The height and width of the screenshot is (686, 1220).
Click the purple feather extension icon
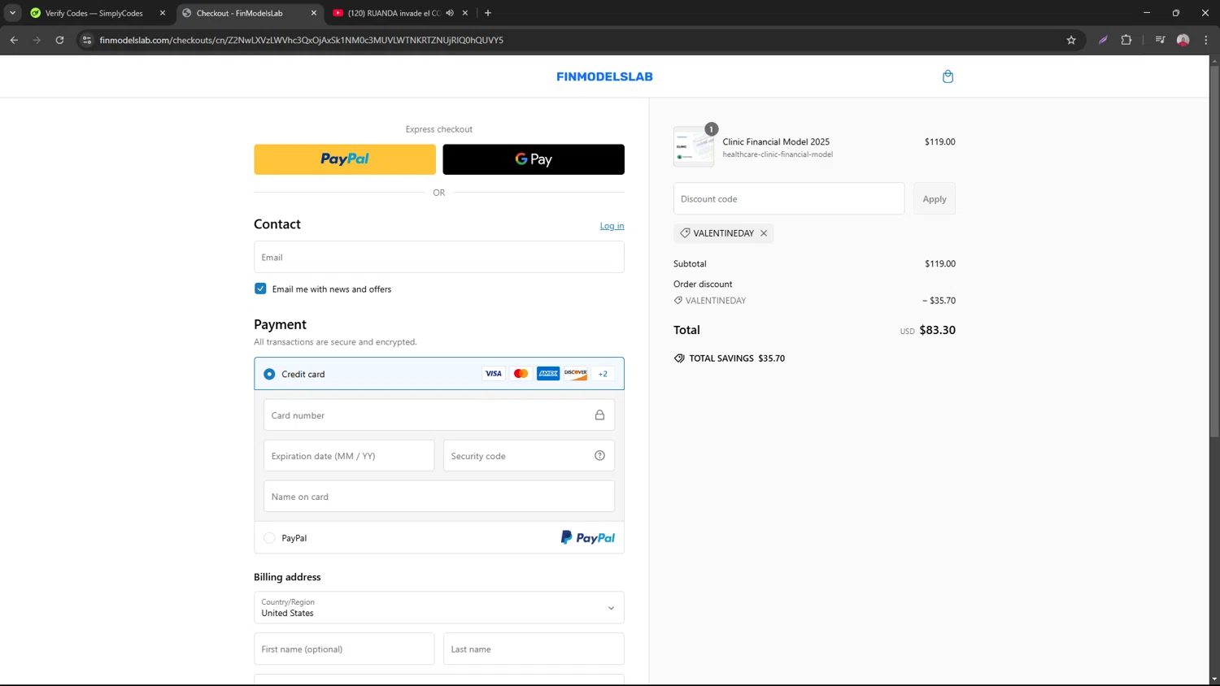point(1104,40)
